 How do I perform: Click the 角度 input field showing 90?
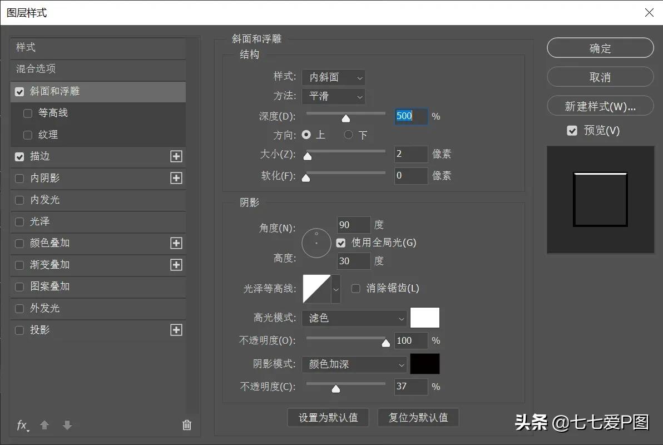354,225
